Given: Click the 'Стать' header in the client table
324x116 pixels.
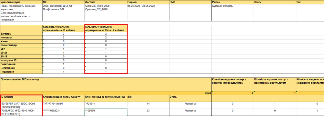Looking at the screenshot, I should [x=190, y=98].
